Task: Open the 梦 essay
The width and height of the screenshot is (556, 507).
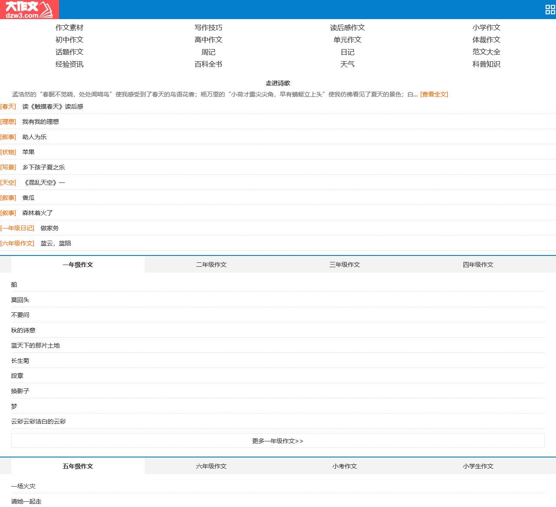Action: (x=14, y=406)
